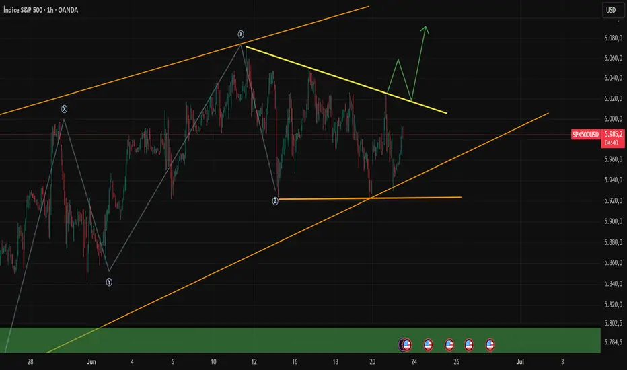Select the circled X label above the late-May peak
Image resolution: width=627 pixels, height=370 pixels.
pyautogui.click(x=64, y=109)
